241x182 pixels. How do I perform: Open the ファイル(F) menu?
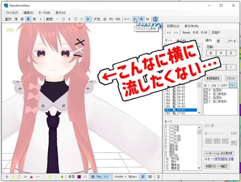(x=12, y=13)
